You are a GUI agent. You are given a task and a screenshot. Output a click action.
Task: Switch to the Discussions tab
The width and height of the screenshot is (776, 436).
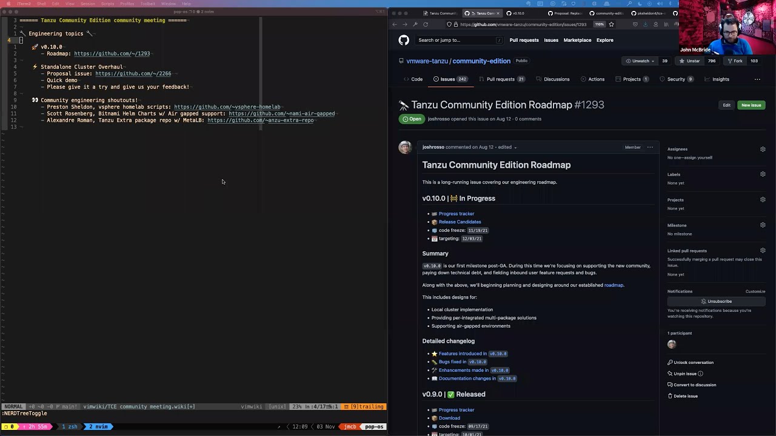tap(553, 79)
